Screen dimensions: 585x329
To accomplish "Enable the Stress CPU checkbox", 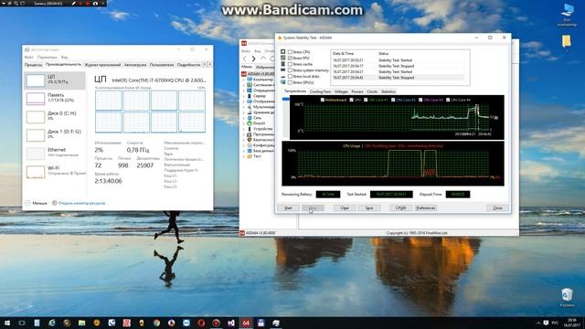I will [290, 52].
